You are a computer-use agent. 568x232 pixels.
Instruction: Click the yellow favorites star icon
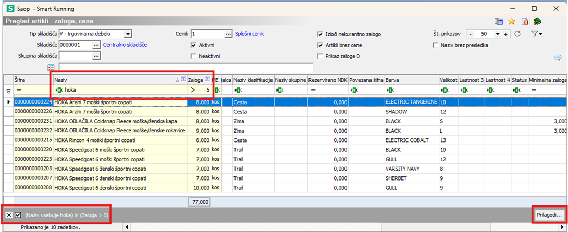[x=511, y=21]
